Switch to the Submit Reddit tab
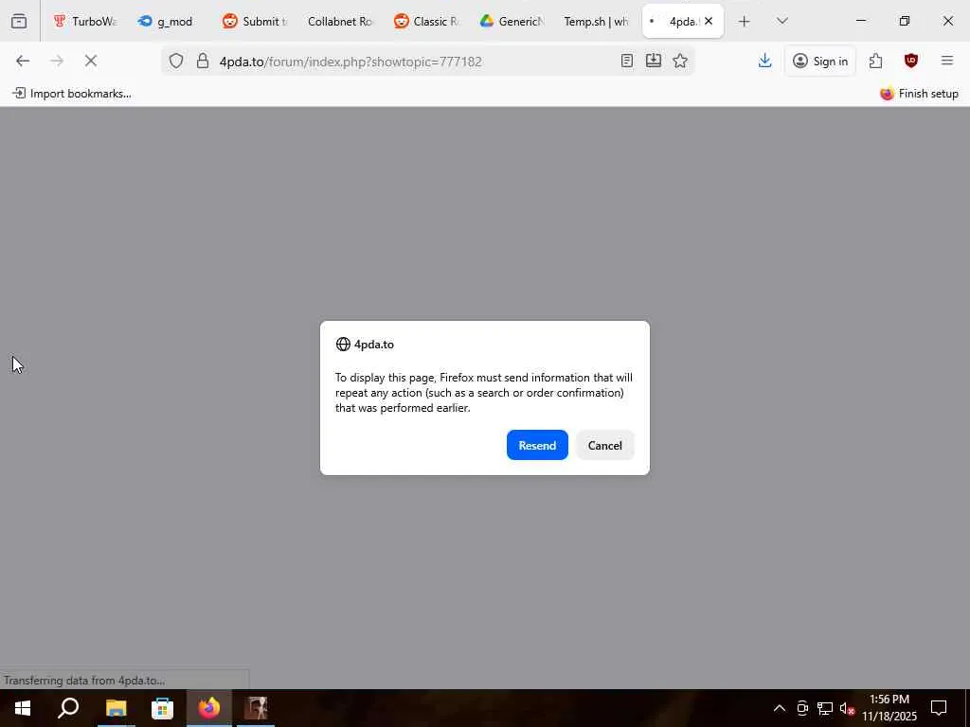The width and height of the screenshot is (970, 727). click(x=254, y=21)
